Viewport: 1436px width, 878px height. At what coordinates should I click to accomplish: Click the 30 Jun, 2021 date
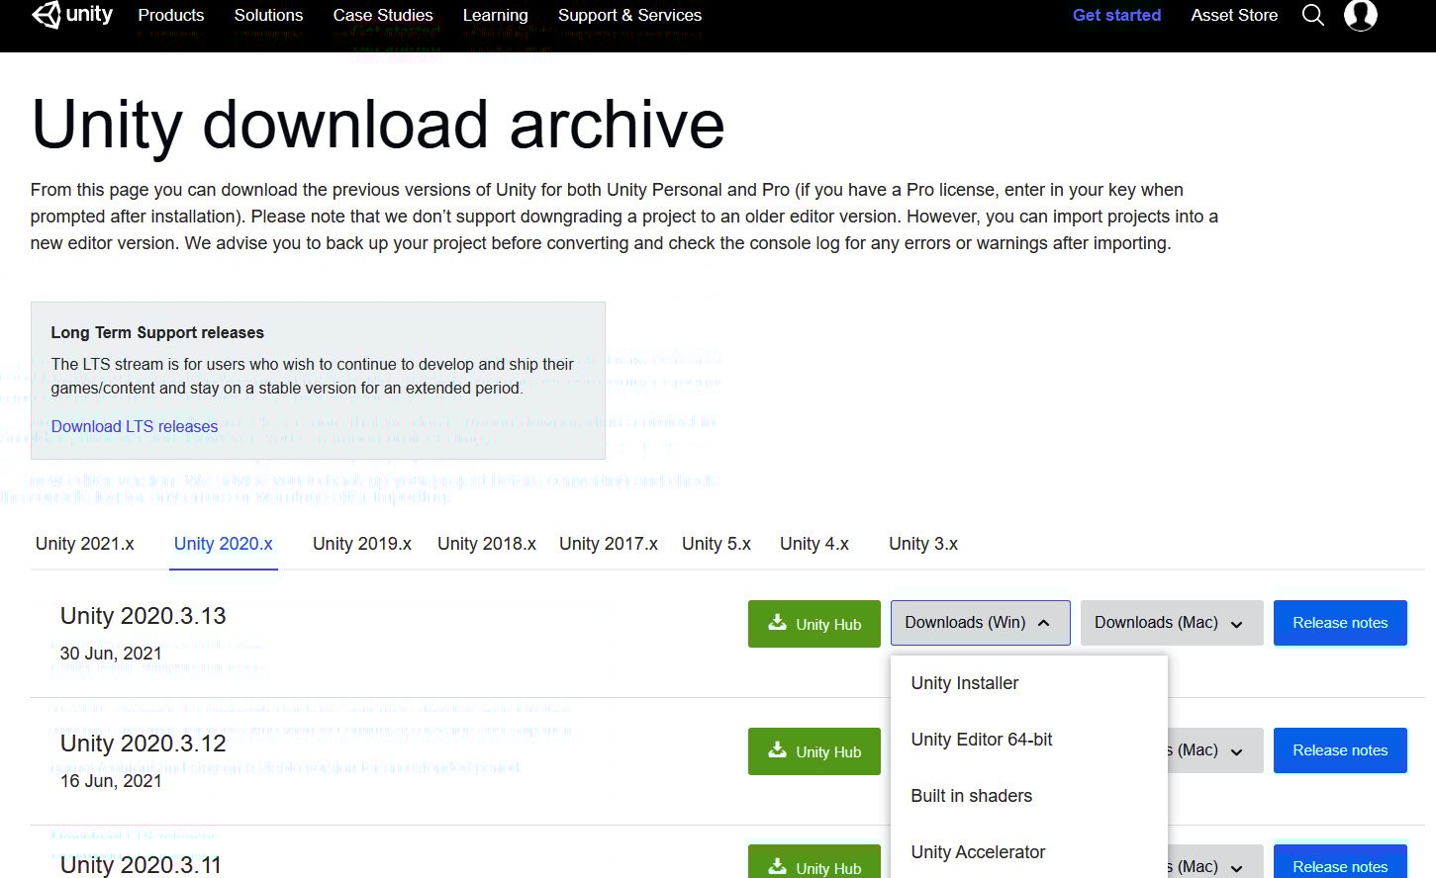tap(111, 654)
